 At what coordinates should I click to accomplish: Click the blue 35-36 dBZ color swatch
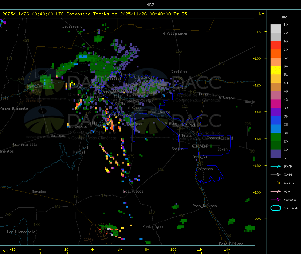276,120
